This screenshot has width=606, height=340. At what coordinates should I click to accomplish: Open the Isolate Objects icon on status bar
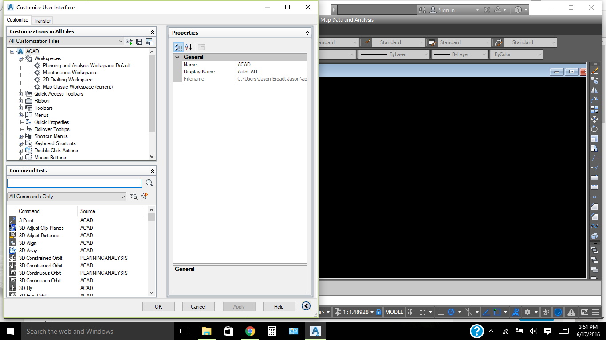[546, 312]
